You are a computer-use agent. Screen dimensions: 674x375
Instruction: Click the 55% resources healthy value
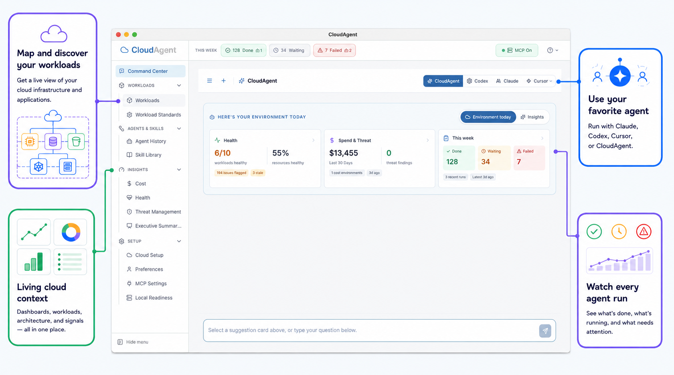[x=280, y=153]
